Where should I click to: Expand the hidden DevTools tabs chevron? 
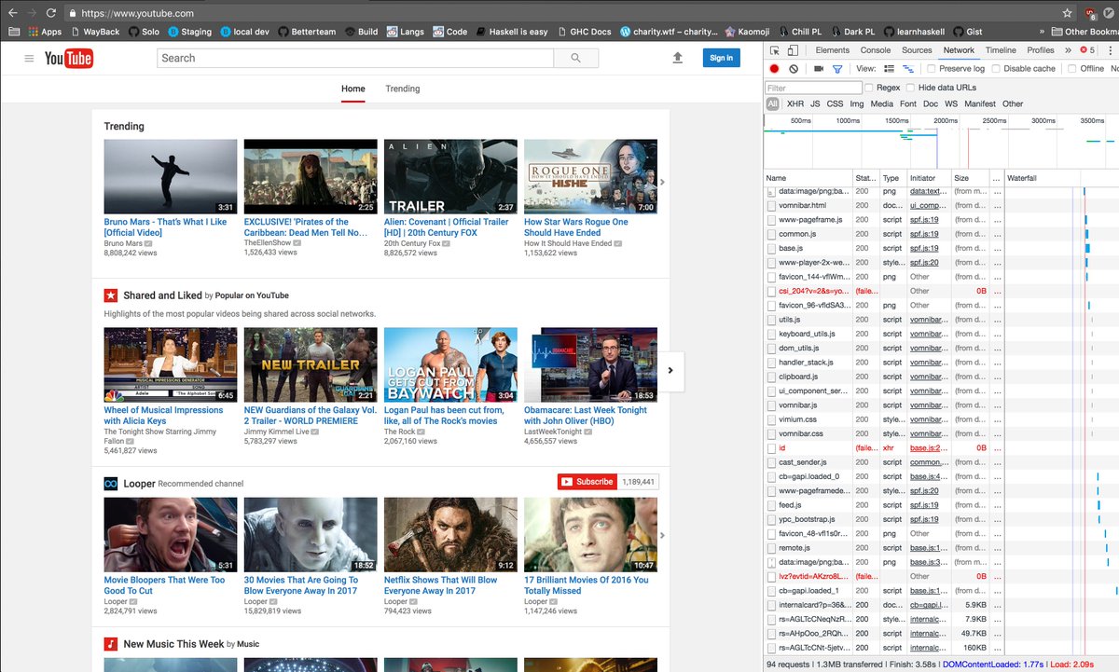[1067, 50]
